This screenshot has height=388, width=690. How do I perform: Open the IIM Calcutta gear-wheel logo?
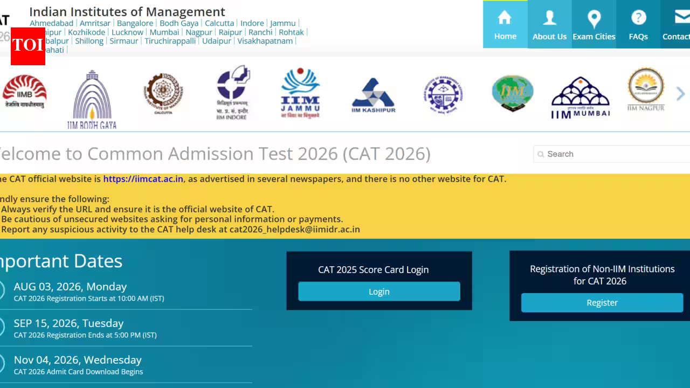click(x=163, y=93)
